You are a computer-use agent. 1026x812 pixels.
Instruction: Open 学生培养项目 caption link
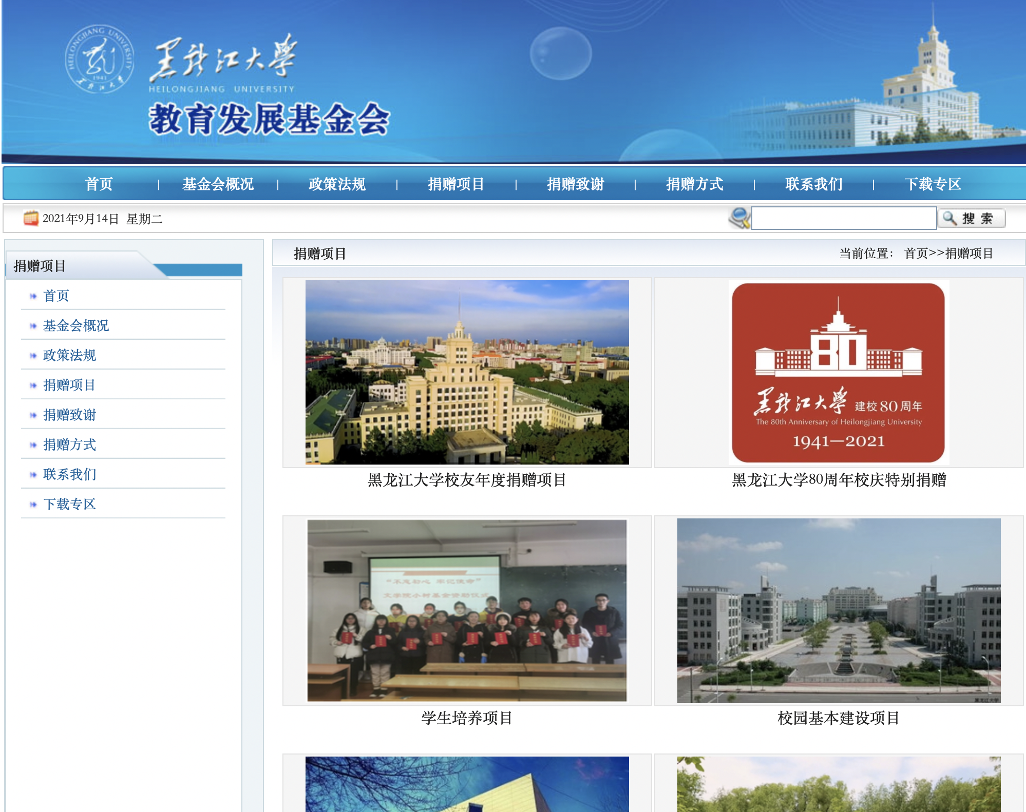click(467, 718)
